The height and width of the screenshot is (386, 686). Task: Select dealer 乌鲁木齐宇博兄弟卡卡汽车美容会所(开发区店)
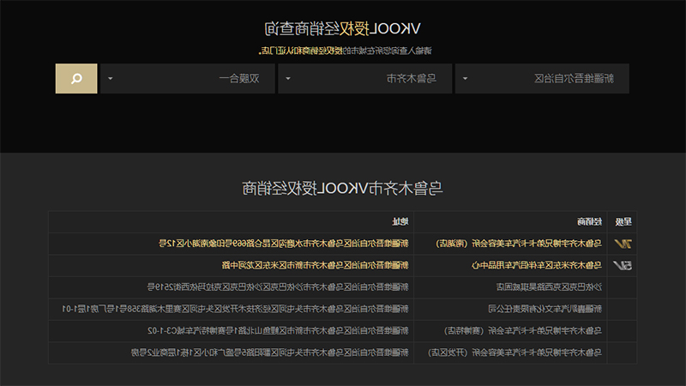point(515,353)
